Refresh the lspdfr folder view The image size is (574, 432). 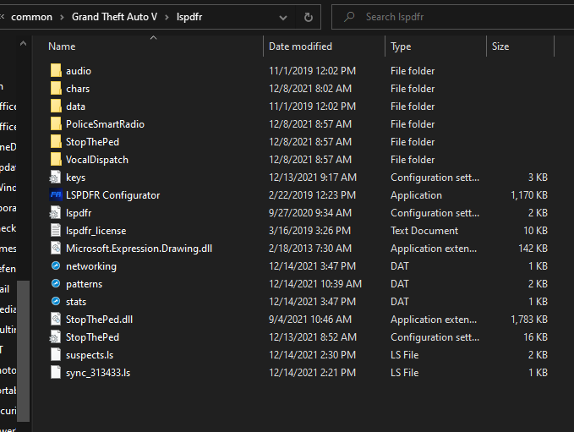(309, 17)
